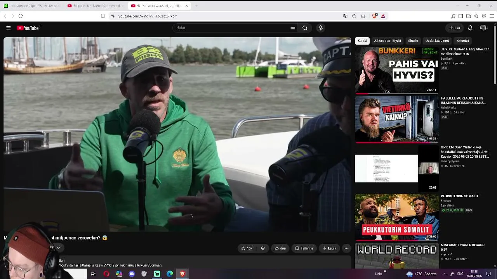Open Task View on the taskbar
The height and width of the screenshot is (279, 497).
93,274
